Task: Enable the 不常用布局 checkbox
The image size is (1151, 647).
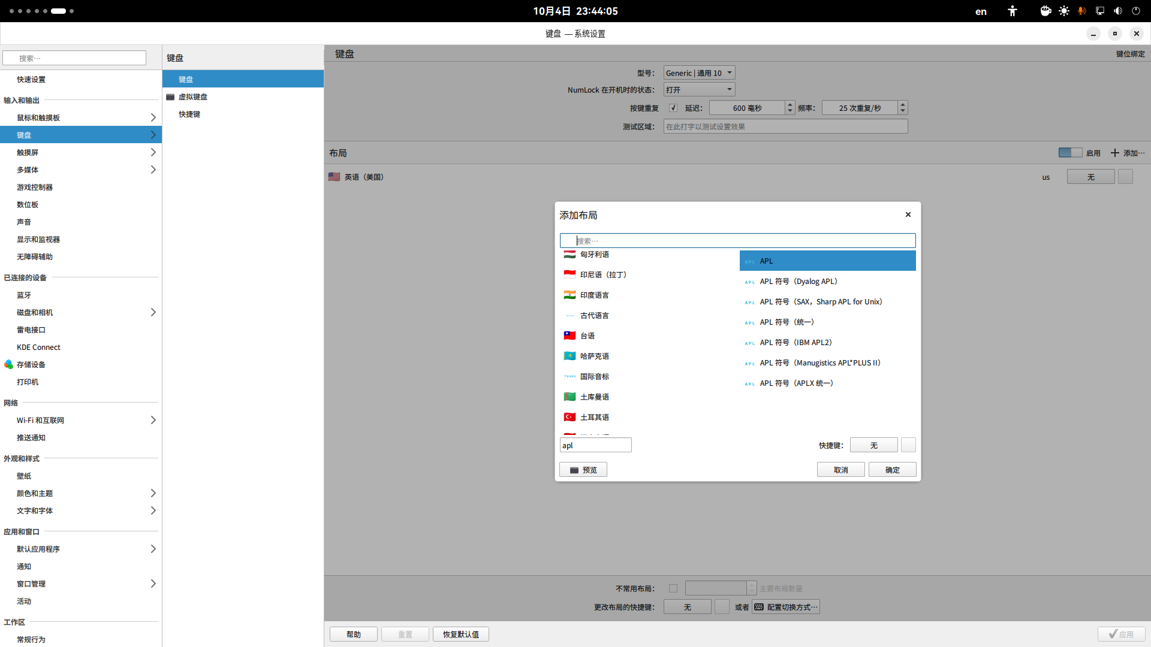Action: coord(673,589)
